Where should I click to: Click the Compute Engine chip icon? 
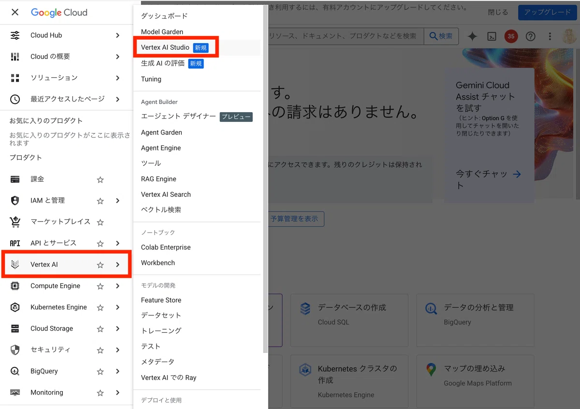coord(15,286)
